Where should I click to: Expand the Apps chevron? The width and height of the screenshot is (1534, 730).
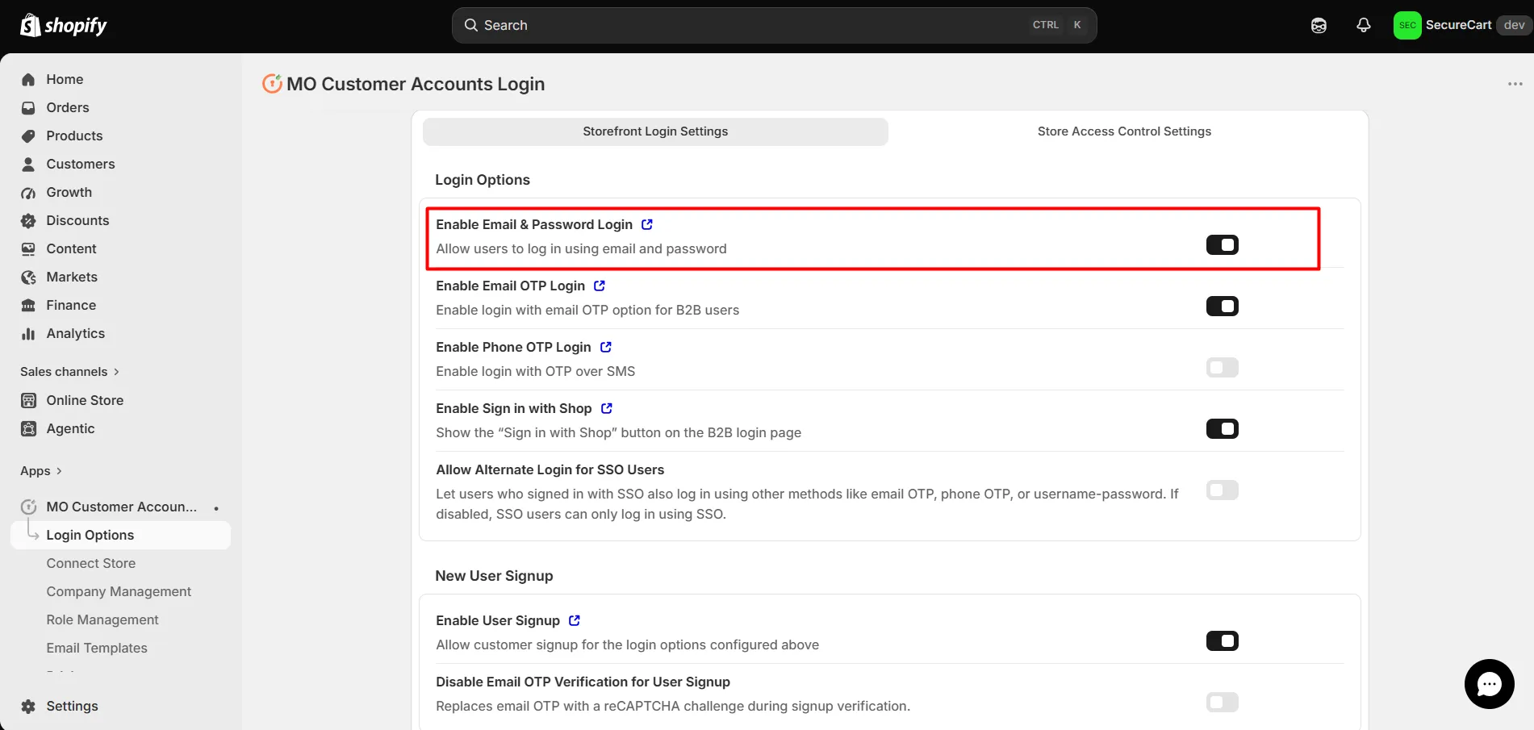pyautogui.click(x=59, y=471)
